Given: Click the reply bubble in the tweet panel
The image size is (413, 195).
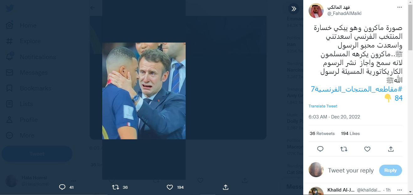Looking at the screenshot, I should point(320,149).
